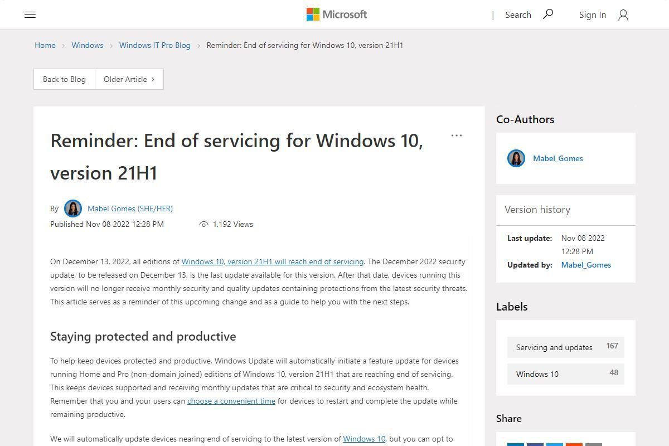Click the Published Nov 08 2022 12:28 PM text

click(x=107, y=224)
